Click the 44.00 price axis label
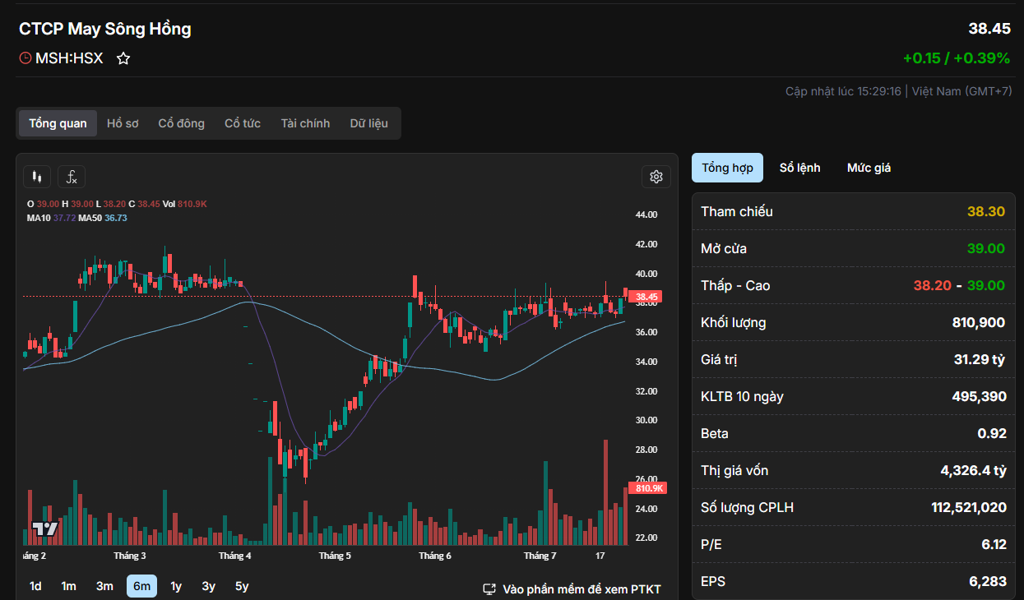The height and width of the screenshot is (600, 1024). (646, 215)
